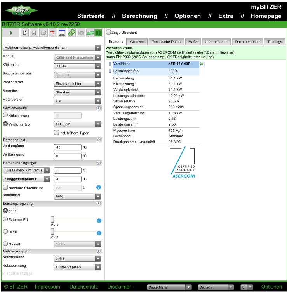
Task: Open Optionen in top navigation
Action: [x=188, y=16]
